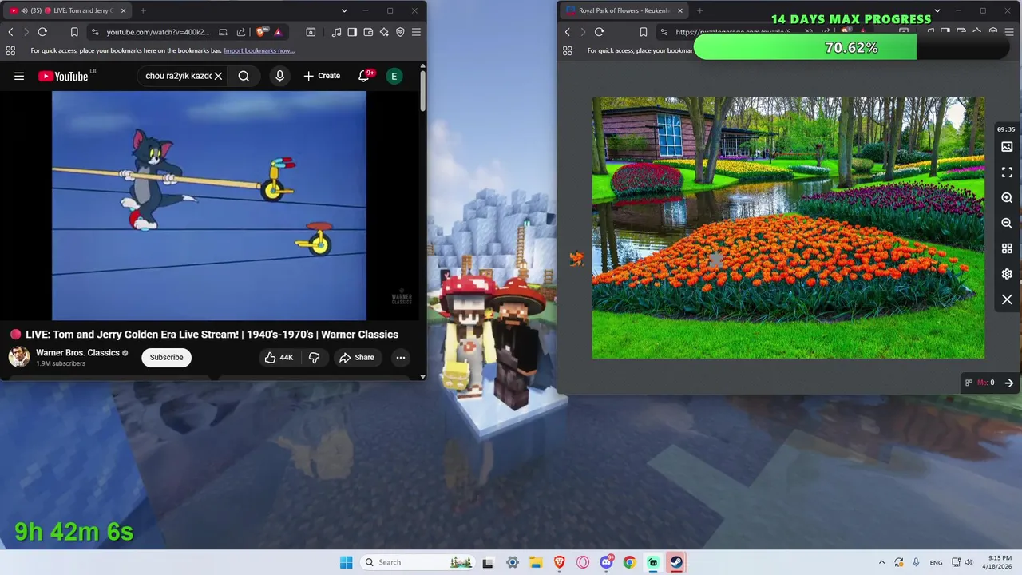The width and height of the screenshot is (1022, 575).
Task: Open Brave Rewards triangle icon
Action: point(278,32)
